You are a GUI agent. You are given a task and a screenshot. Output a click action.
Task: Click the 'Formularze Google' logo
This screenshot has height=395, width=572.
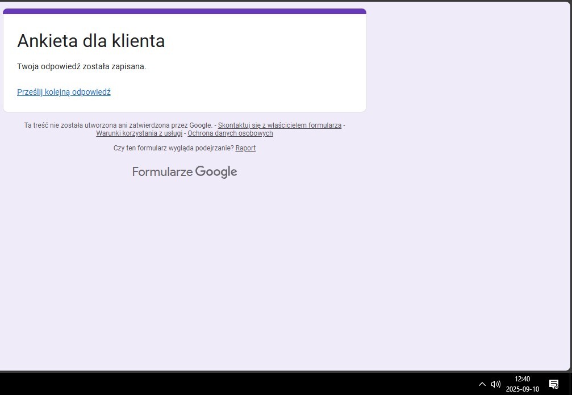185,172
